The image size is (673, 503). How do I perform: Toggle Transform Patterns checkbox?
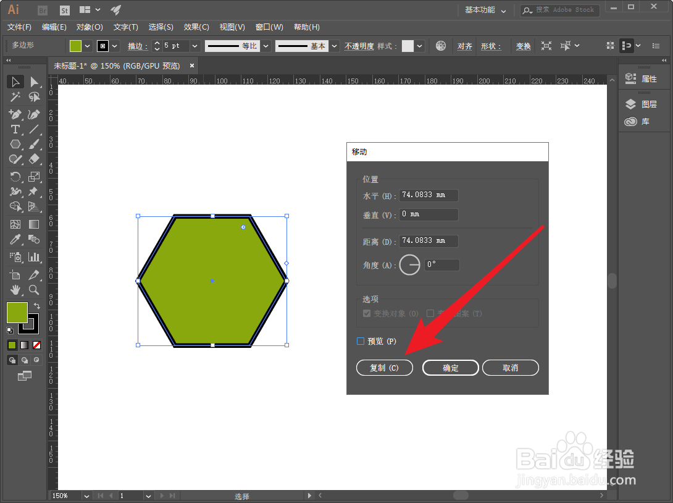click(430, 313)
